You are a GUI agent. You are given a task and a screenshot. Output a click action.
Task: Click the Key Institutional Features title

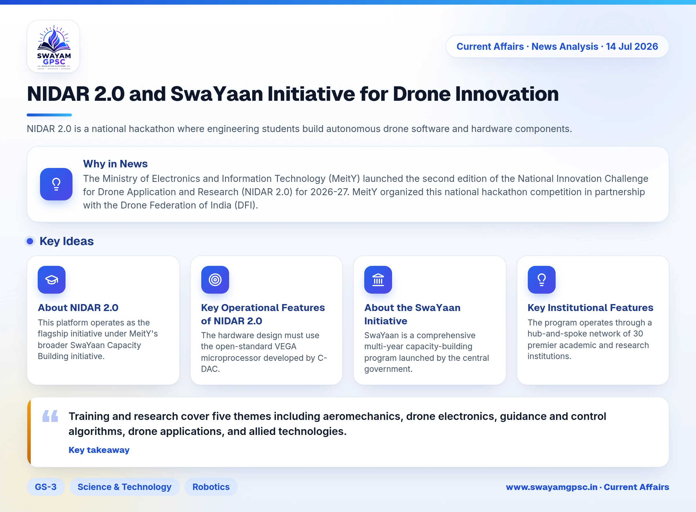[590, 308]
